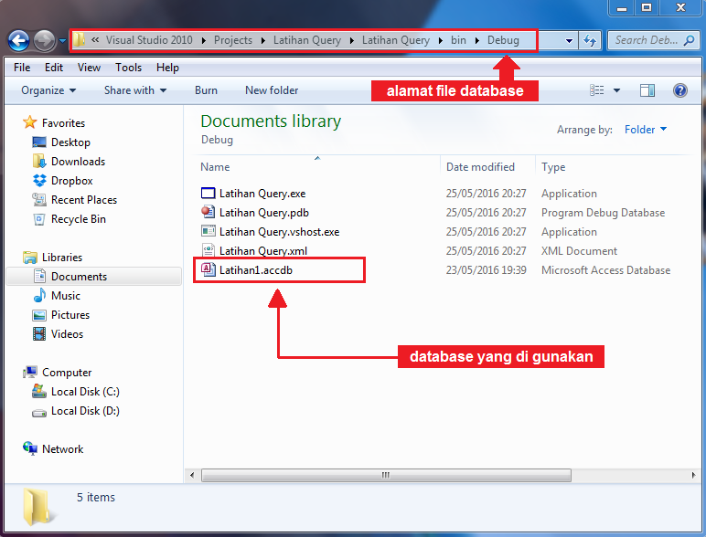Select the Favorites star icon
Image resolution: width=706 pixels, height=537 pixels.
point(29,122)
